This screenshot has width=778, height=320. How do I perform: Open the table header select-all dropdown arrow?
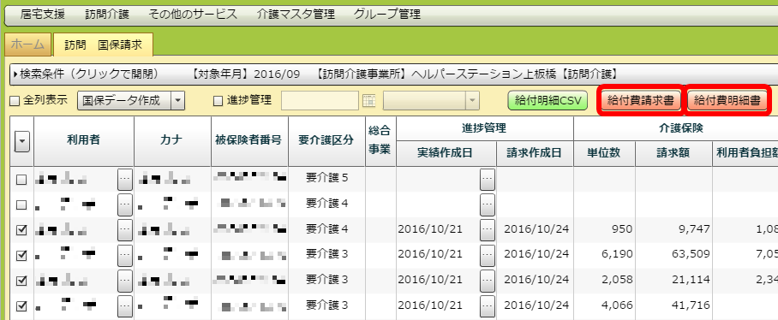click(21, 143)
